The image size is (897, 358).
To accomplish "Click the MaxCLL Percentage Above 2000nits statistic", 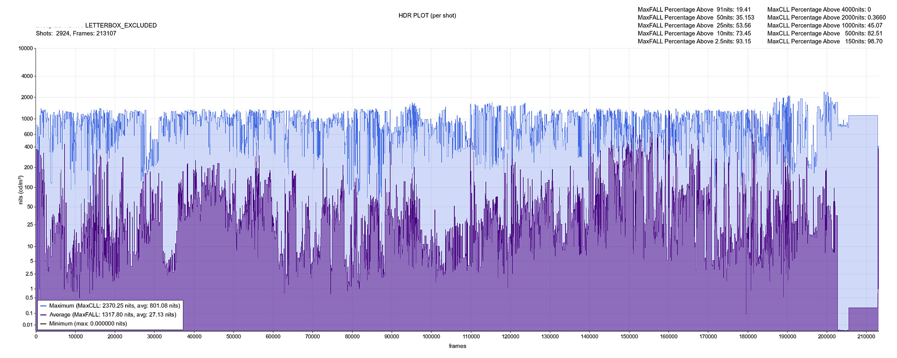I will (826, 17).
